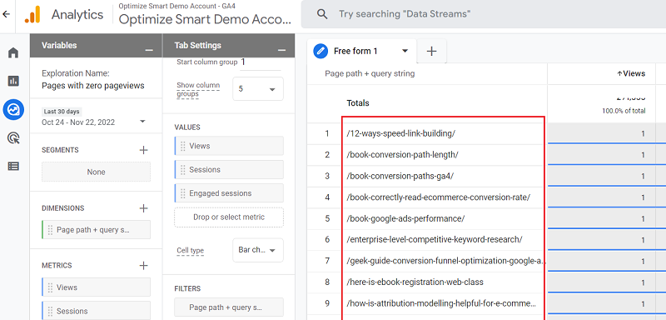Click row /how-is-attribution-modelling-helpful
This screenshot has width=666, height=320.
[442, 303]
